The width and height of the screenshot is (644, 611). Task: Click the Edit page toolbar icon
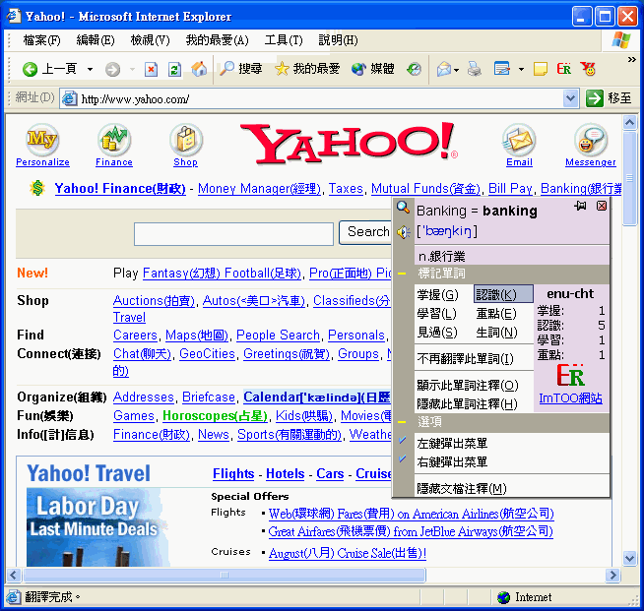[502, 69]
